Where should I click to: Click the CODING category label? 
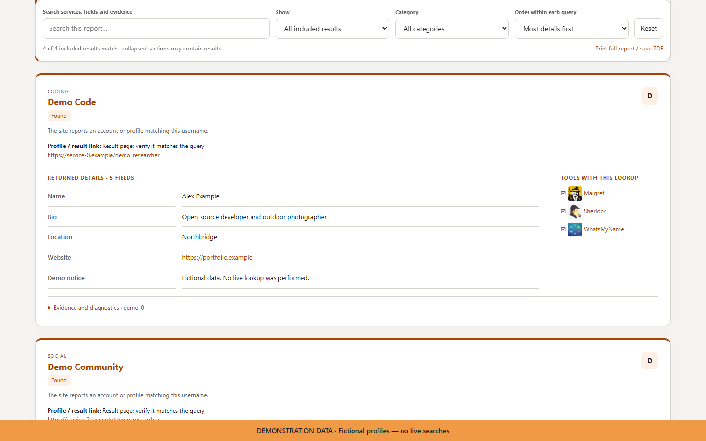58,92
